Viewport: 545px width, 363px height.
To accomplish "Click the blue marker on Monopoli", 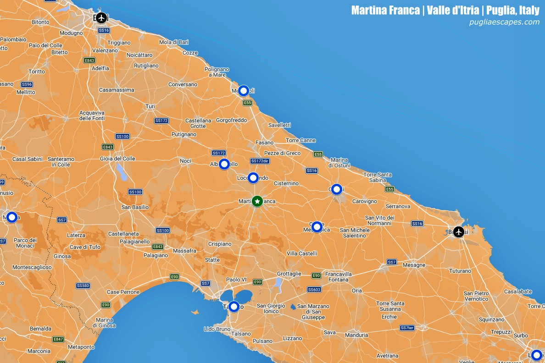I will (x=243, y=91).
